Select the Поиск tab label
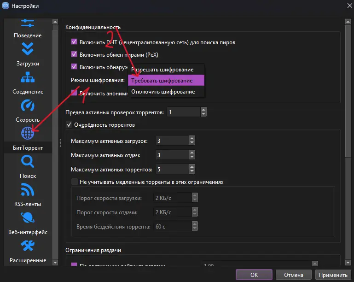 28,176
